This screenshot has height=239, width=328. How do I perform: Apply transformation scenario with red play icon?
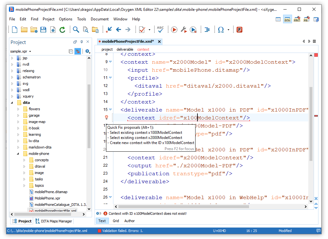tap(174, 30)
